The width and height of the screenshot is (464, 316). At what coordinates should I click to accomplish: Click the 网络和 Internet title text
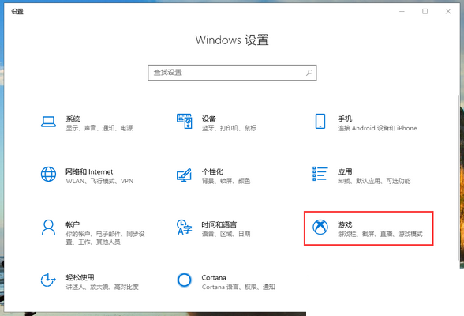[89, 171]
